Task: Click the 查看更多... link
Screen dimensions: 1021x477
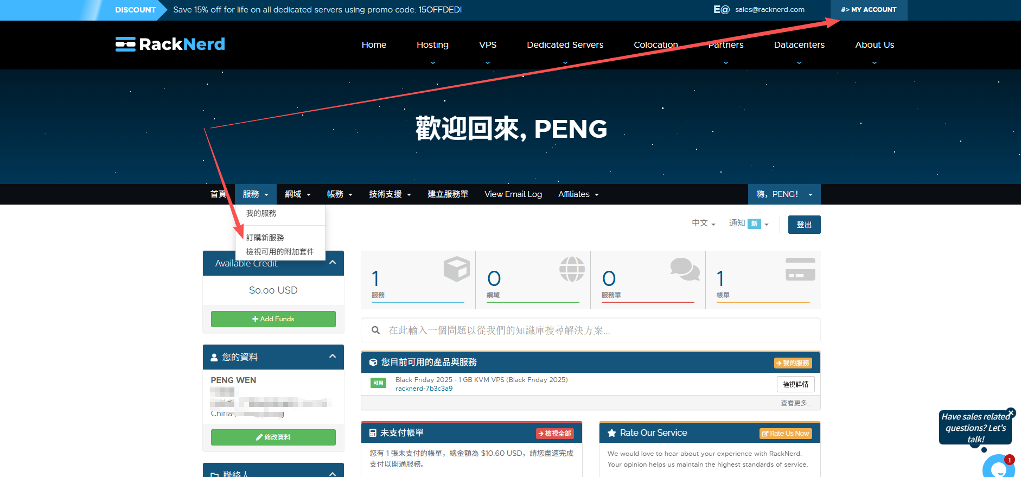Action: coord(796,403)
